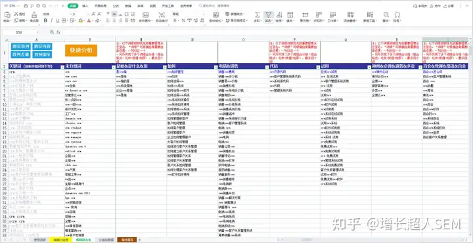The image size is (473, 243).
Task: Switch to the 页面布局 (Page Layout) tab
Action: pyautogui.click(x=101, y=6)
